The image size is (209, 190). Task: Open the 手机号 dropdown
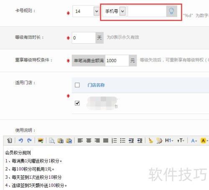coord(115,11)
